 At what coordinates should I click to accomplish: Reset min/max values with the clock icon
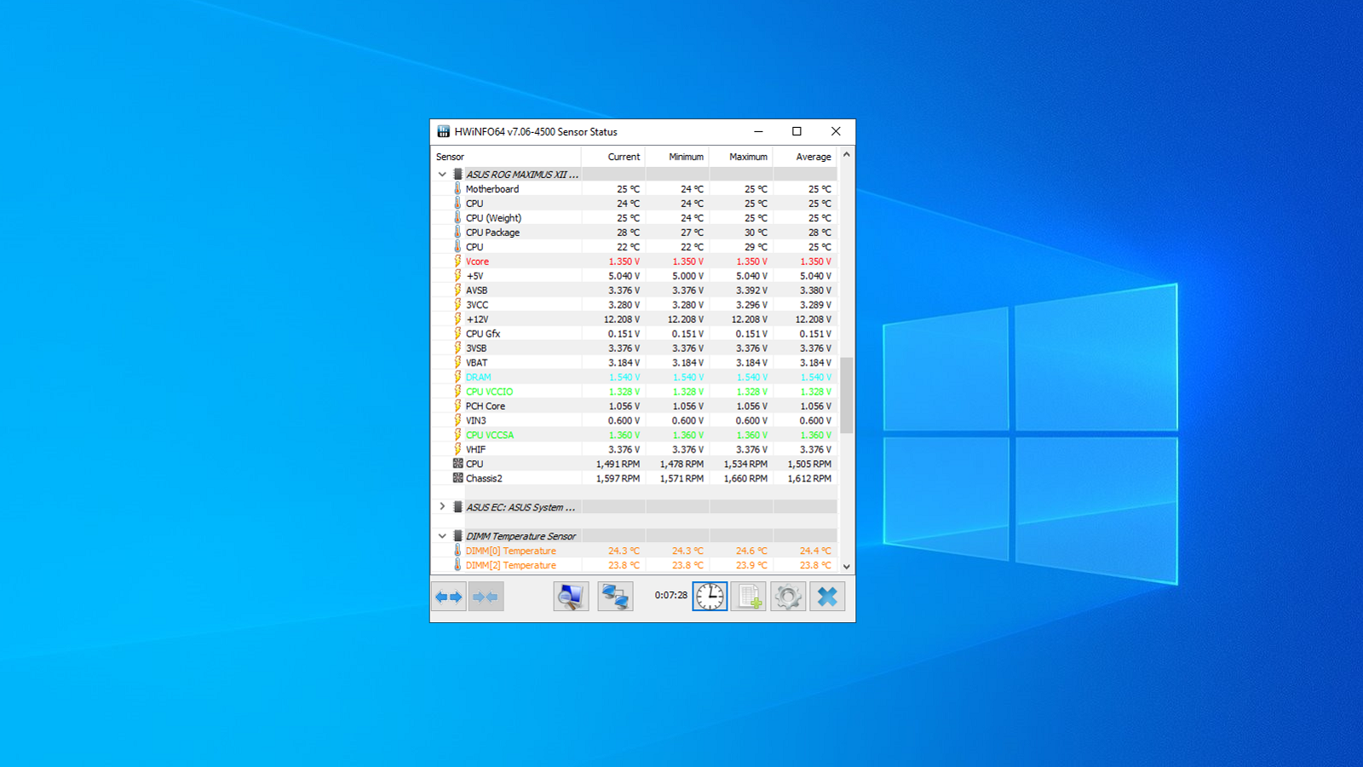pos(710,597)
